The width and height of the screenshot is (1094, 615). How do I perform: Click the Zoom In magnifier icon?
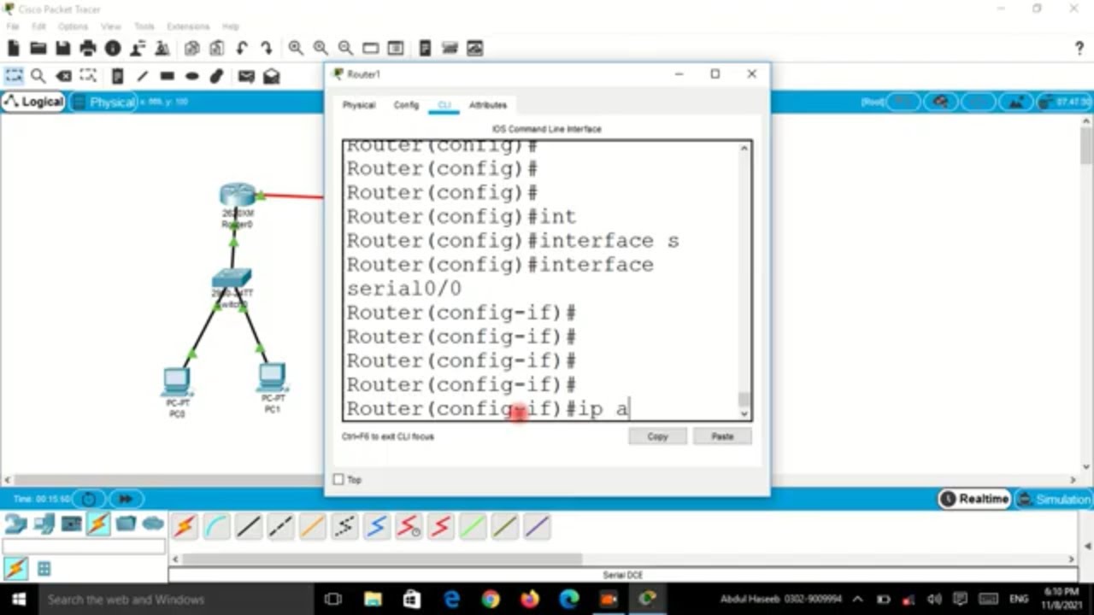click(296, 49)
